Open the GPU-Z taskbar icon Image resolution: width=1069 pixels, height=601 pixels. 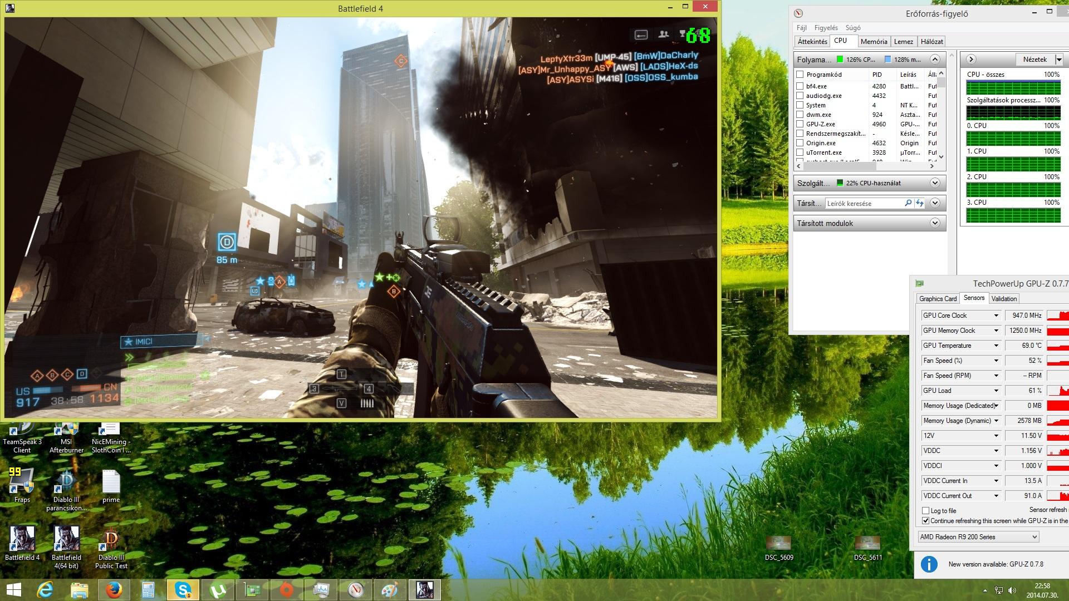pos(252,590)
